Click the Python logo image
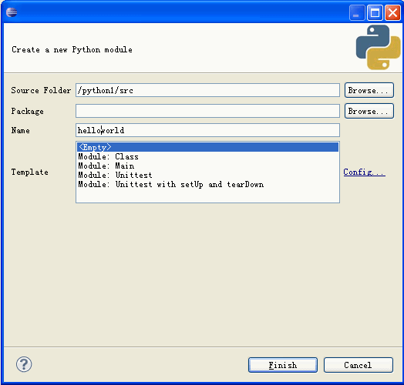The width and height of the screenshot is (404, 385). (x=378, y=47)
